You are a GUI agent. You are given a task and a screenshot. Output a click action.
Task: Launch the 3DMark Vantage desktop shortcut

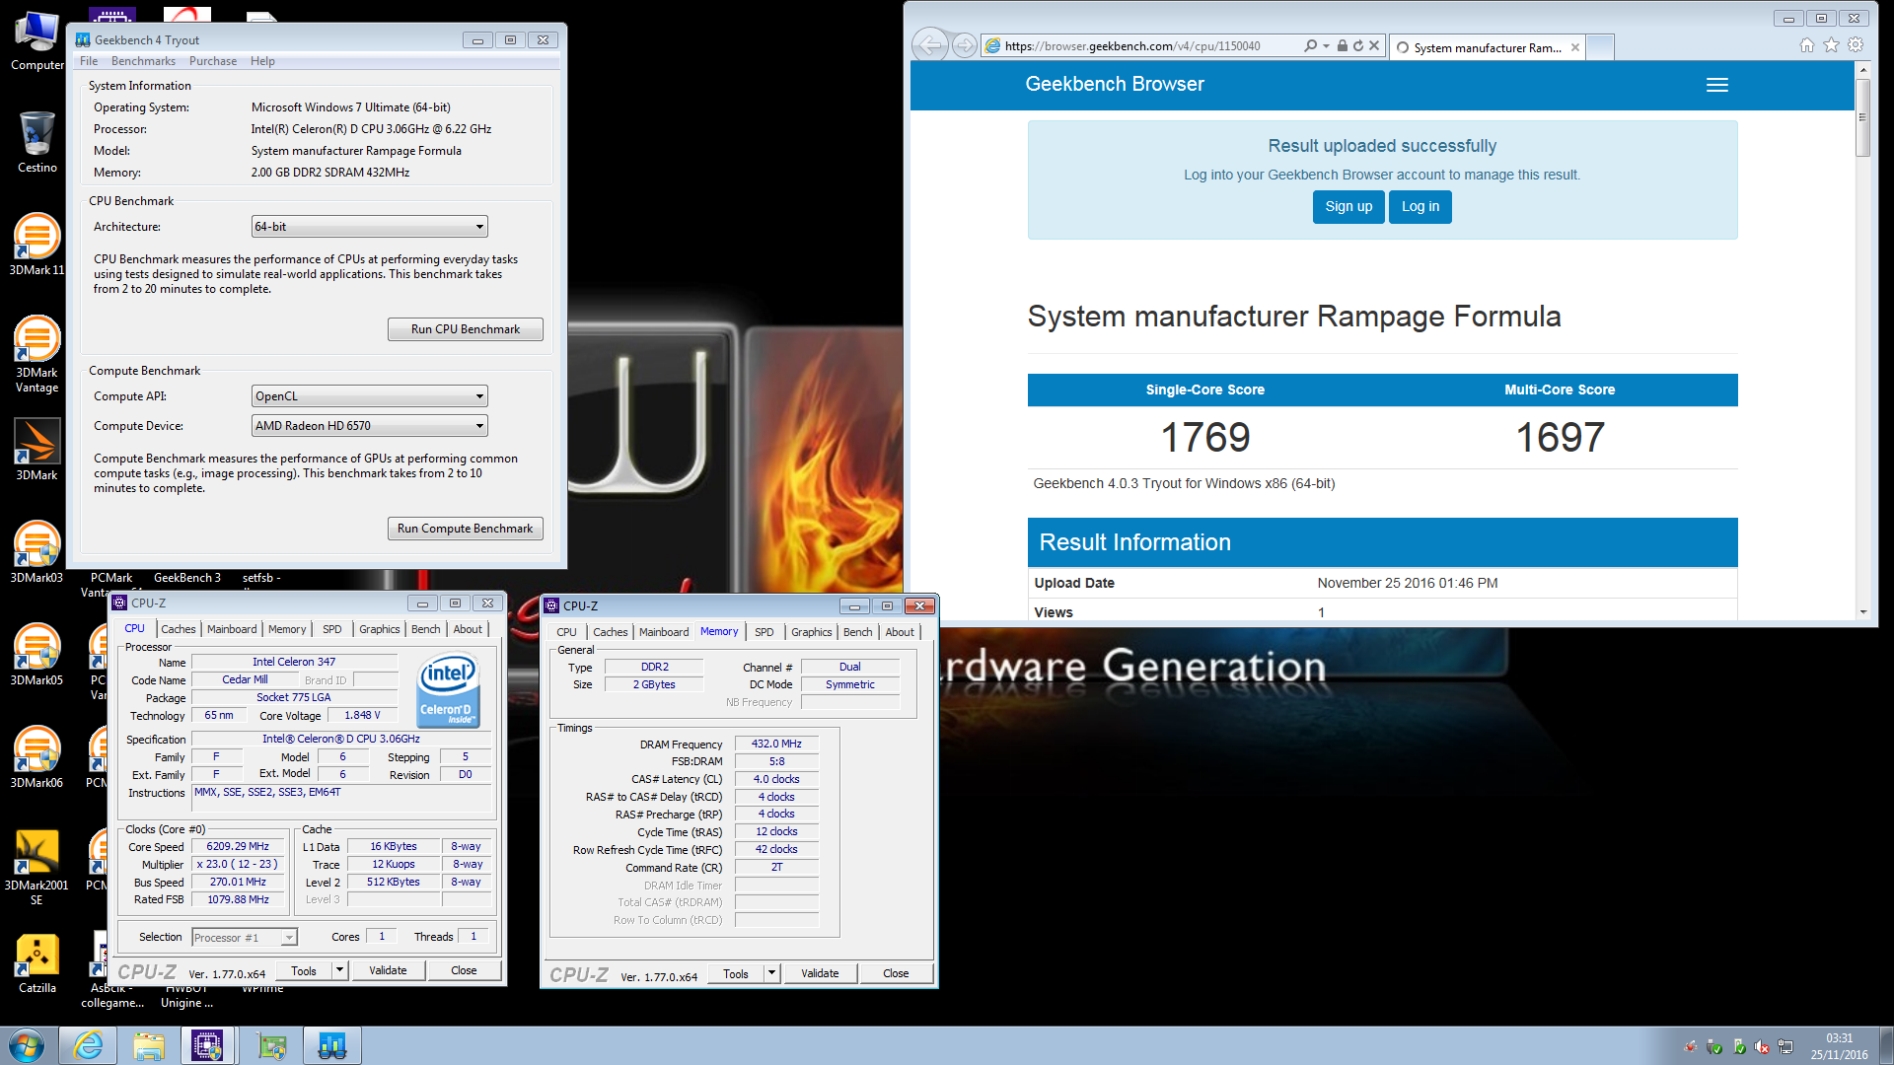pyautogui.click(x=36, y=355)
